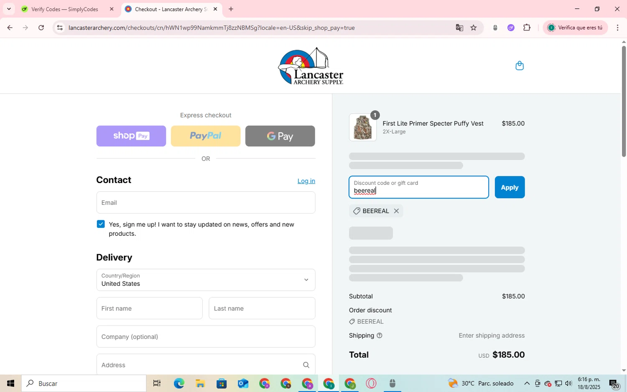Click the dark bottle-shaped extension icon
This screenshot has width=627, height=392.
coord(495,28)
